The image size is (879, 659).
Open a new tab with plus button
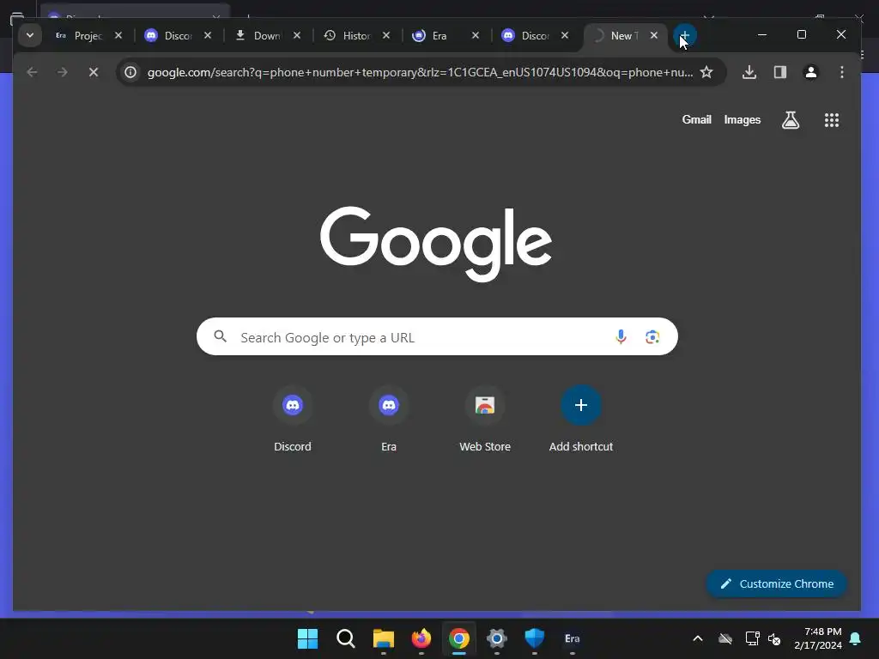click(x=684, y=35)
